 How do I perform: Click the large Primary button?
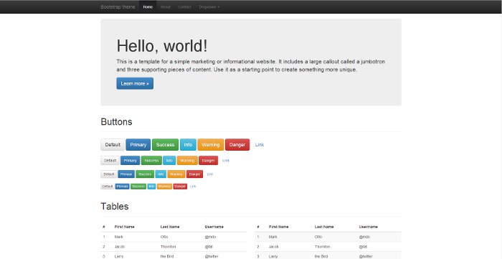tap(138, 145)
